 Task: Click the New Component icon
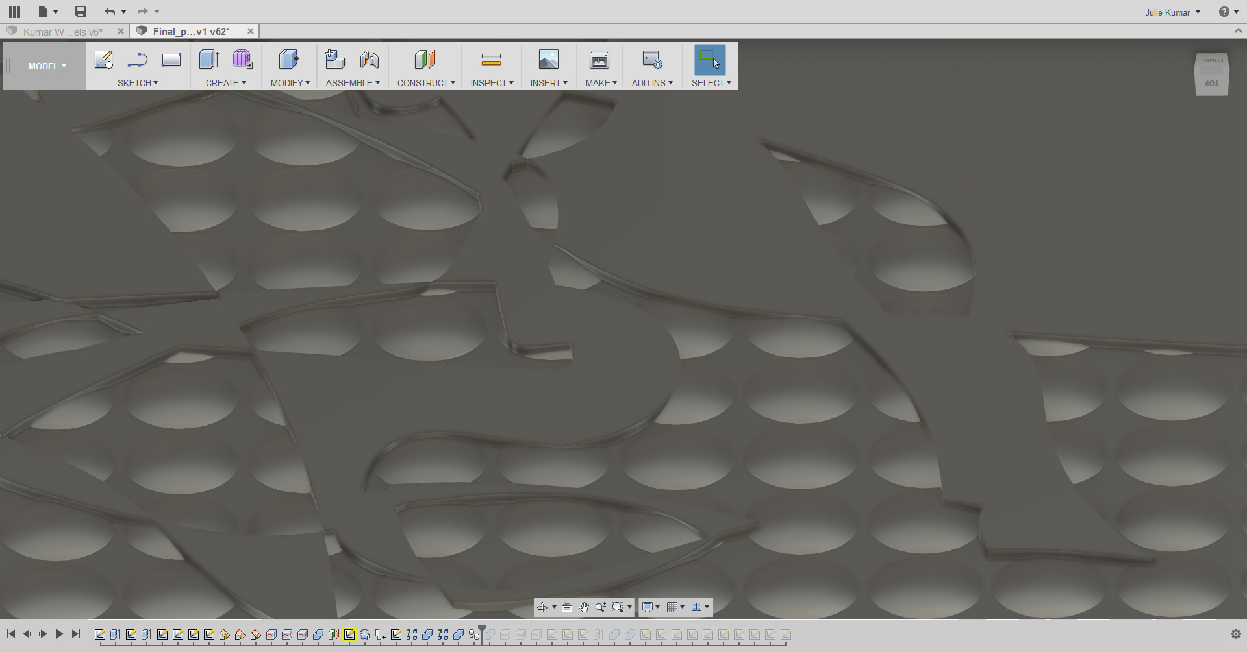[335, 60]
